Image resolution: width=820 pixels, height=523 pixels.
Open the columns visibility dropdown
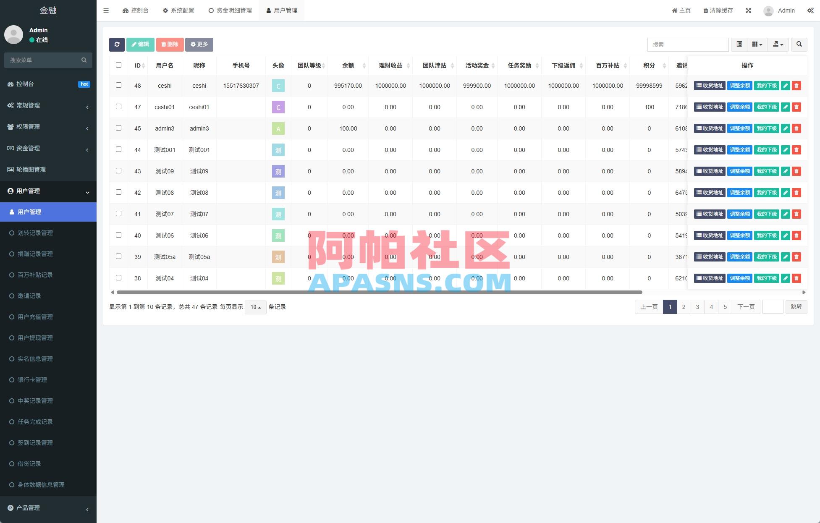pyautogui.click(x=757, y=44)
